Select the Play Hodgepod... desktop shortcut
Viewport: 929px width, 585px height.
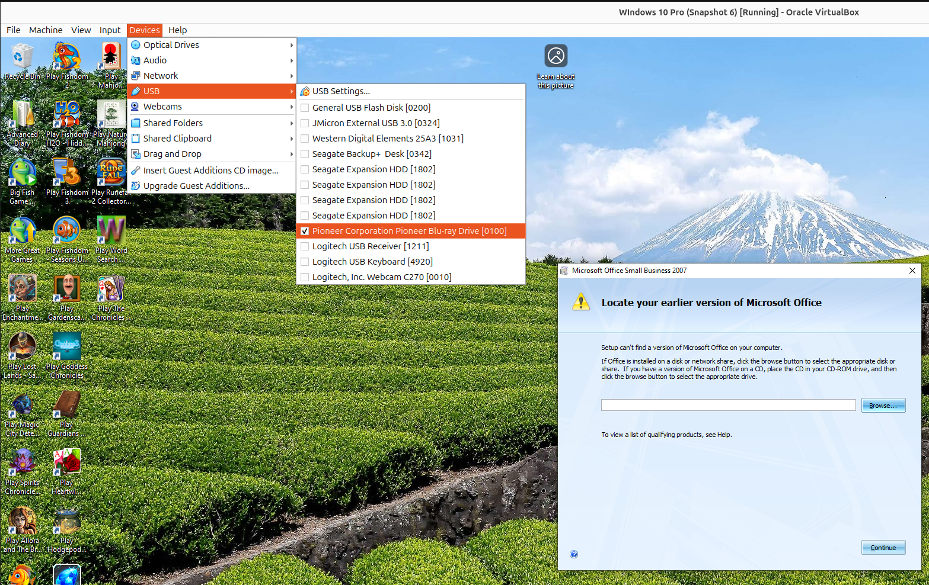click(67, 529)
